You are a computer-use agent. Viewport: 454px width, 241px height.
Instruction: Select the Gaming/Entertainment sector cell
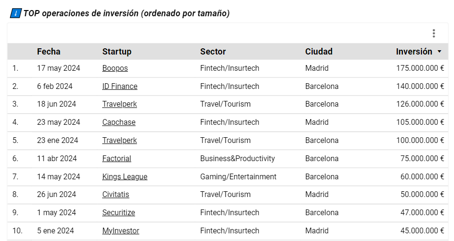tap(238, 176)
